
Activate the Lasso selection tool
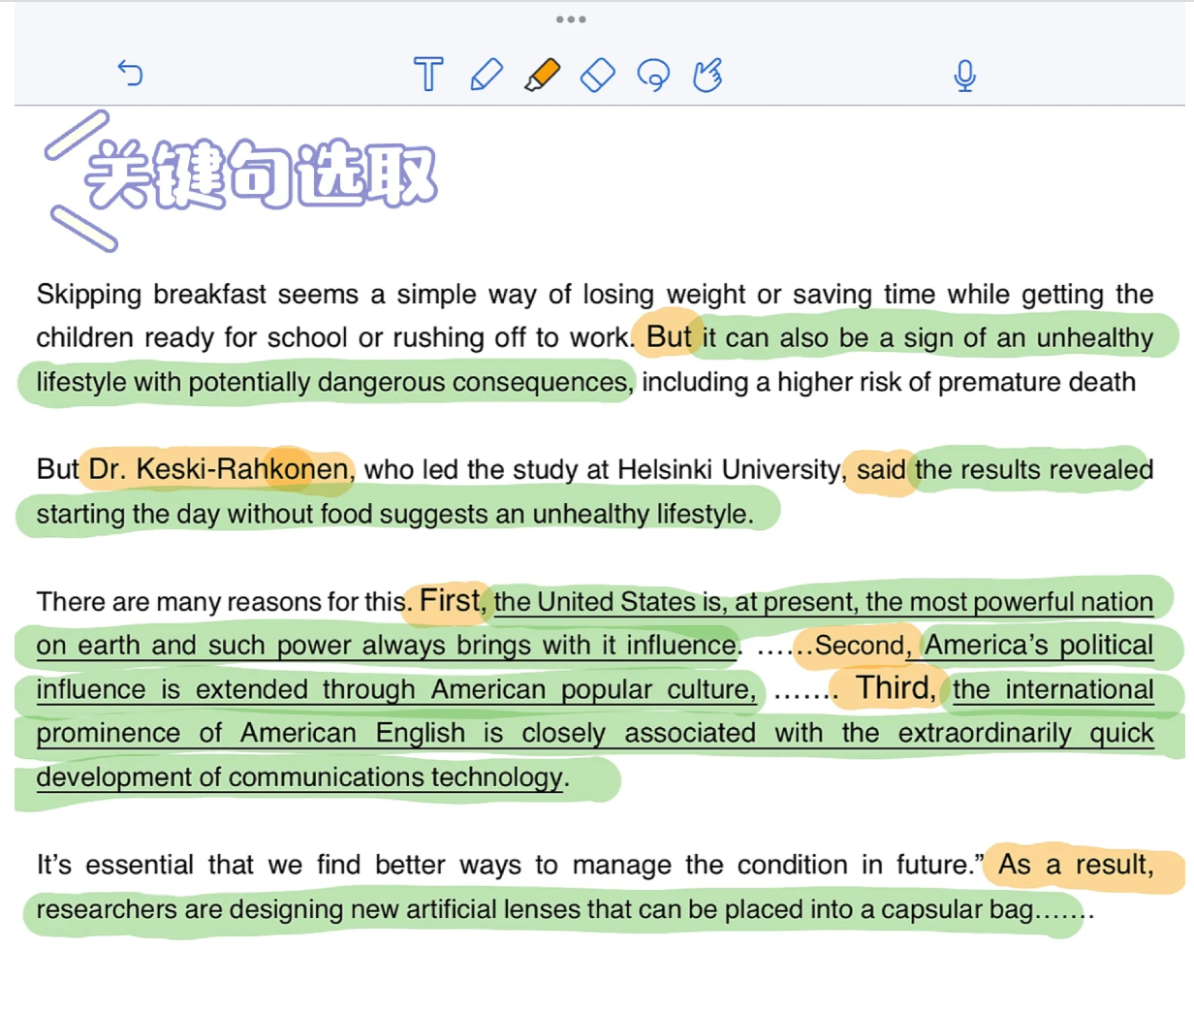655,75
